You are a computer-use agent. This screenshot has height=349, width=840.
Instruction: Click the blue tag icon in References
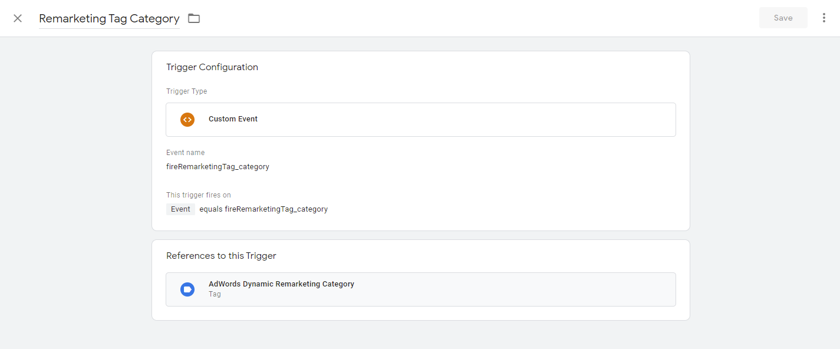[187, 289]
